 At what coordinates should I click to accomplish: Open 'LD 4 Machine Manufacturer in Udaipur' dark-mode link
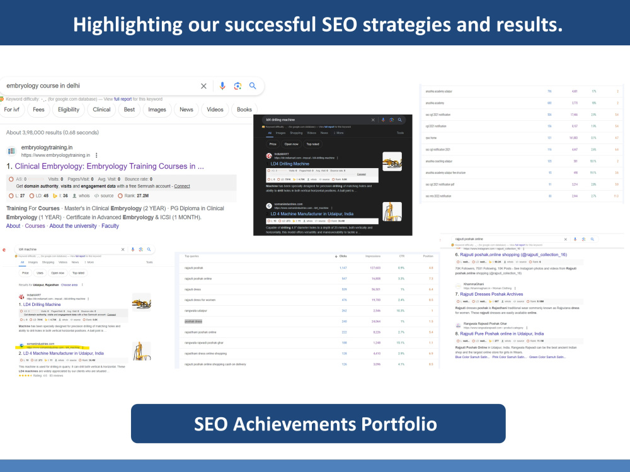tap(312, 214)
